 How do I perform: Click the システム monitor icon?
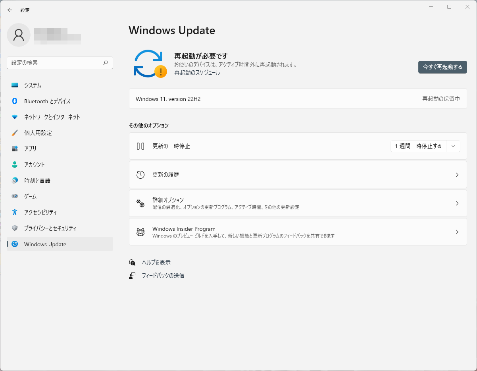point(15,85)
